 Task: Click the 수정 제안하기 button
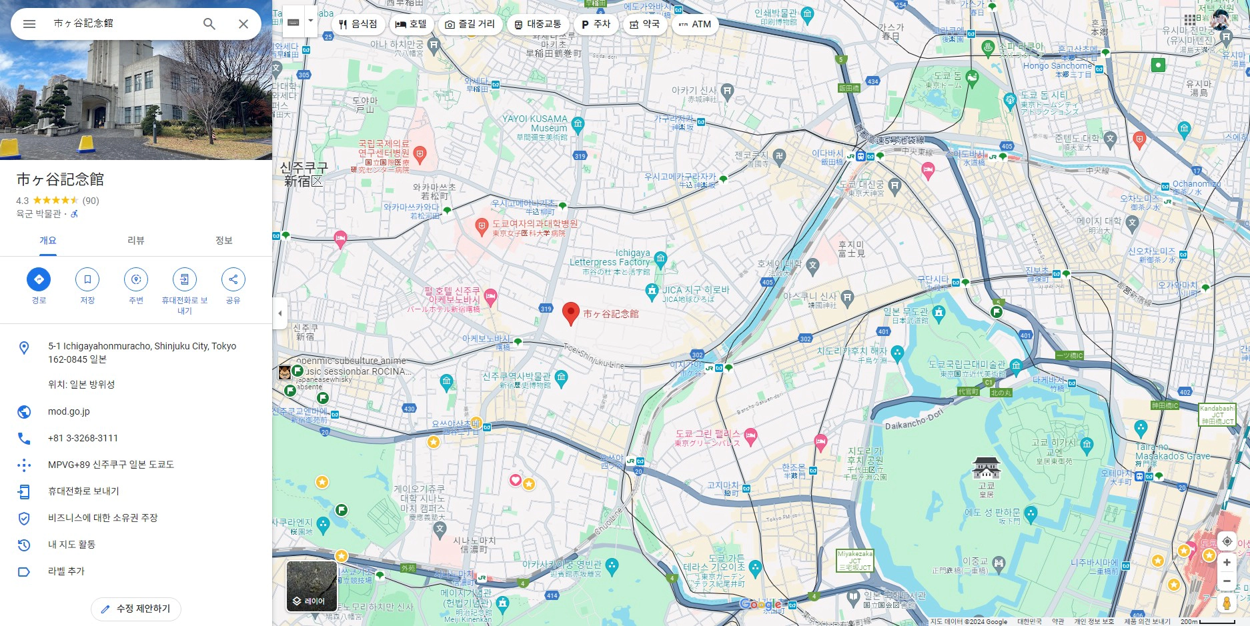click(136, 609)
